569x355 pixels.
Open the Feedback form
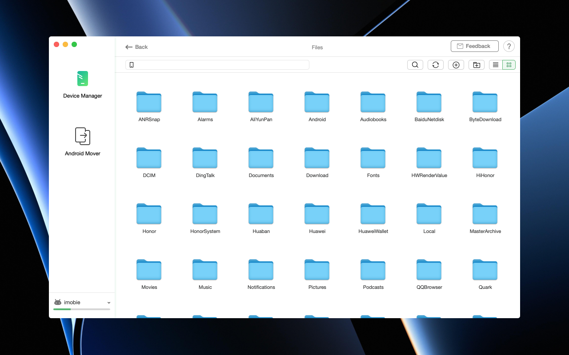click(473, 46)
